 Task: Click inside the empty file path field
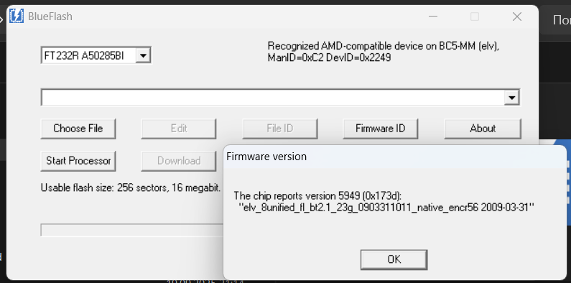pyautogui.click(x=273, y=98)
